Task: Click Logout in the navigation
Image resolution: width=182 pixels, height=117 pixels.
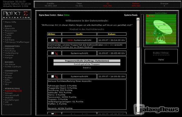Action: tap(8, 104)
